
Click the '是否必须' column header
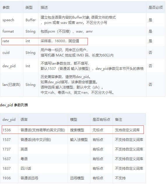[156, 8]
